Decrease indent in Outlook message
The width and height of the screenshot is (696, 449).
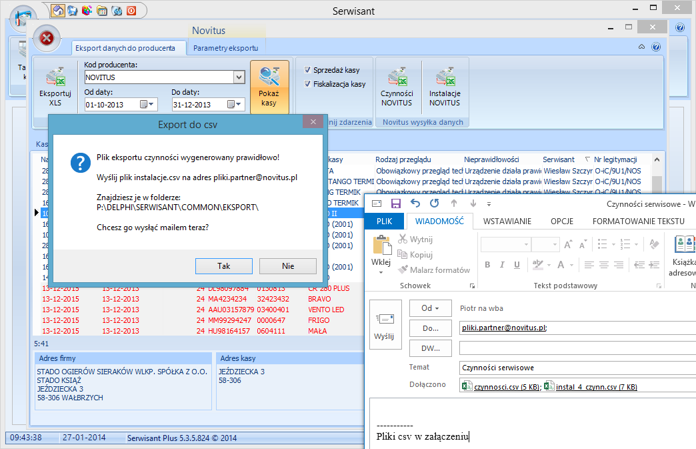click(x=639, y=265)
